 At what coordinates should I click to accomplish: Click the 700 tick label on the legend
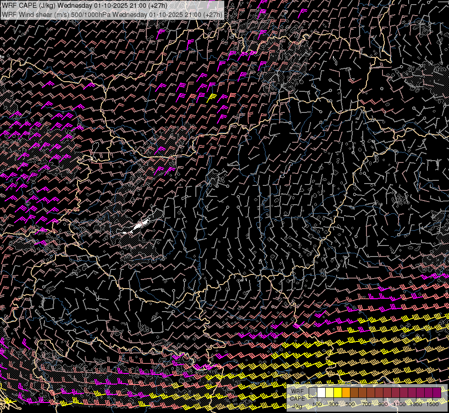(366, 404)
